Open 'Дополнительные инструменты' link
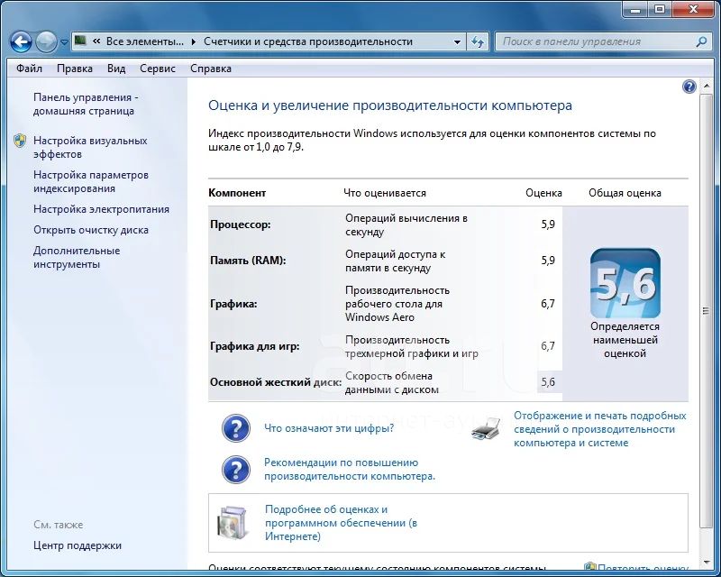721x577 pixels. 77,257
